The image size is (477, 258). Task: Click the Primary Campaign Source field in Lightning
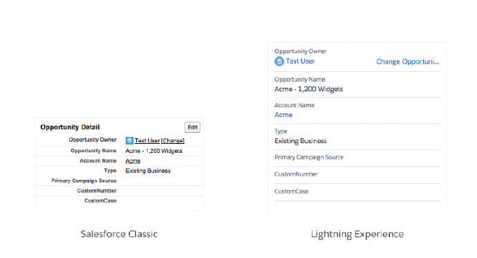click(357, 158)
